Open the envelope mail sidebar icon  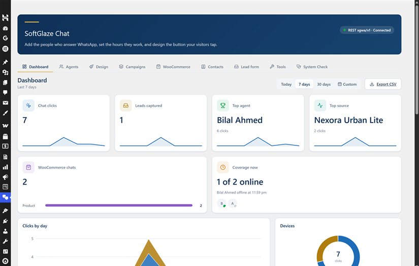click(5, 103)
